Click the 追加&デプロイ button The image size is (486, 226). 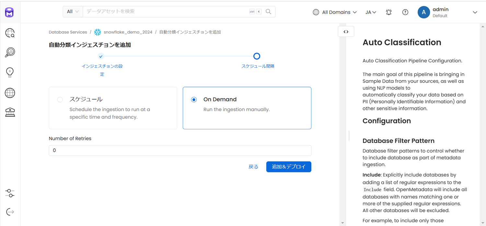[289, 167]
